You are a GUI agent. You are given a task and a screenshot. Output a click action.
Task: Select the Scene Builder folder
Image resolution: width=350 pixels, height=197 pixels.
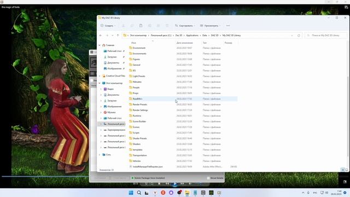point(139,121)
